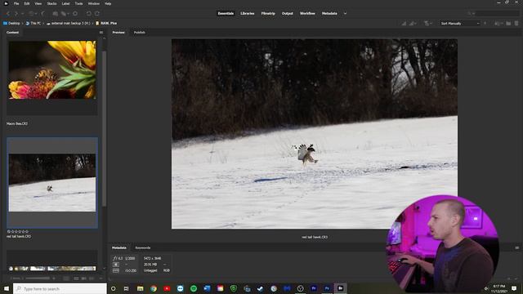Open the Edit menu

pos(27,3)
